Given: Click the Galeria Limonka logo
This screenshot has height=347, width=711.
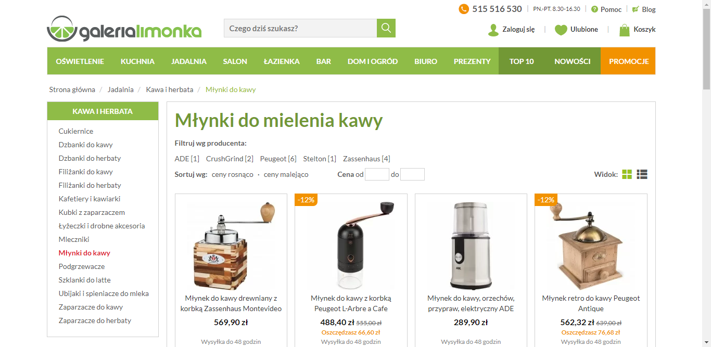Looking at the screenshot, I should click(124, 29).
